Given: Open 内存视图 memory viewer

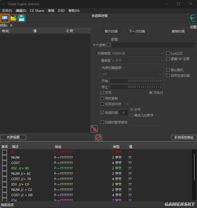Looking at the screenshot, I should (x=13, y=137).
